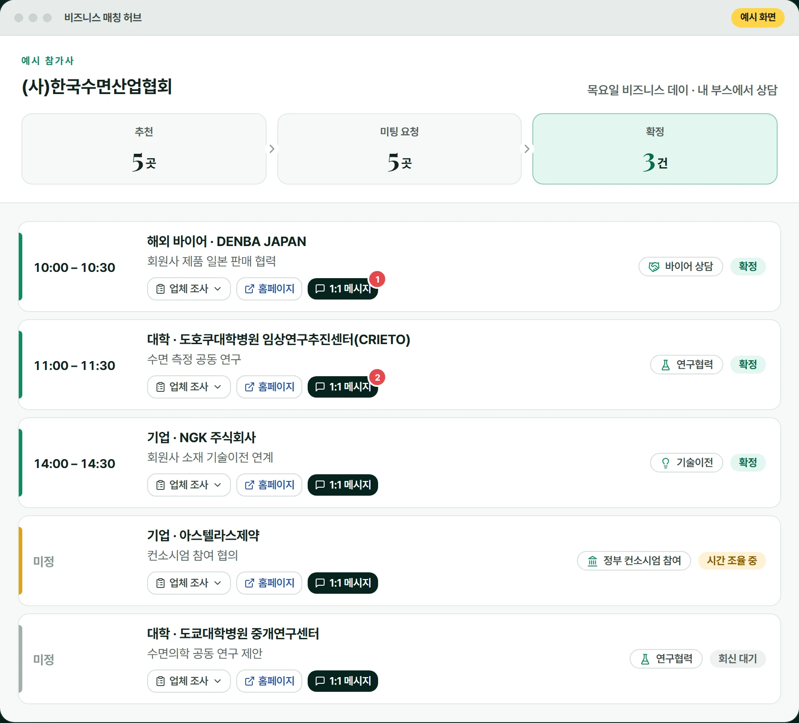Visit 홈페이지 link for NGK 주식회사
Image resolution: width=799 pixels, height=723 pixels.
pos(269,485)
